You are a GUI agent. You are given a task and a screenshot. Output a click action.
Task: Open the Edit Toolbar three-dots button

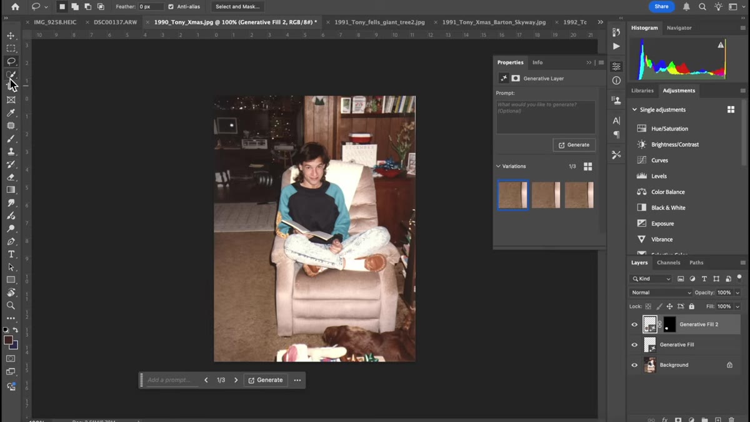[x=11, y=318]
